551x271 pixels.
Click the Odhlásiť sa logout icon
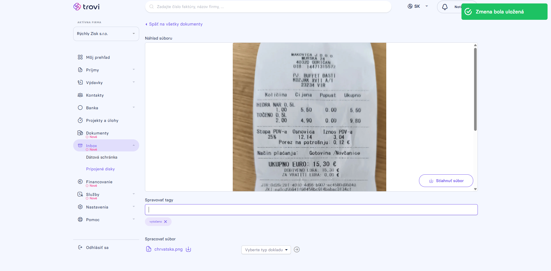point(80,247)
